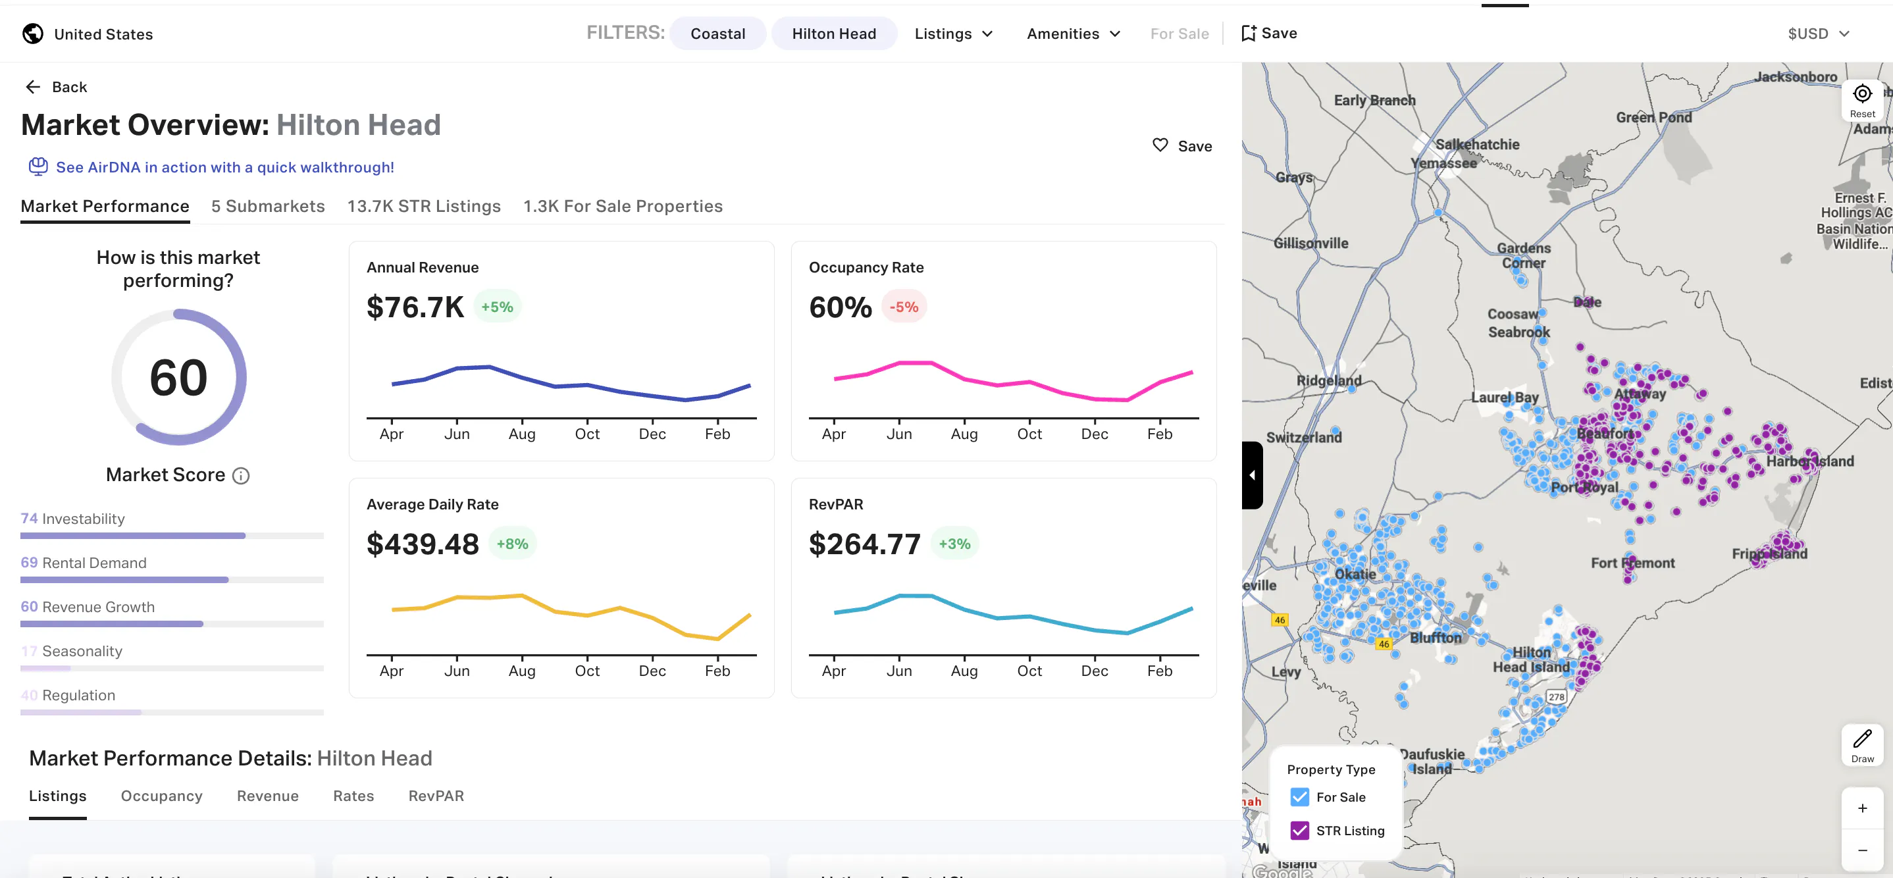This screenshot has width=1893, height=878.
Task: Open the 1.3K For Sale Properties tab
Action: click(x=623, y=207)
